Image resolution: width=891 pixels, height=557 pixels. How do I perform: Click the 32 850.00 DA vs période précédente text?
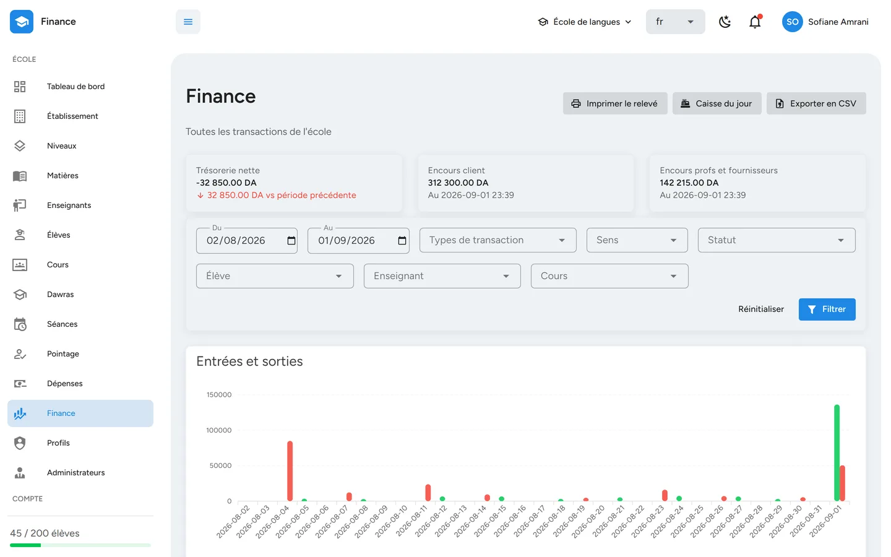click(x=282, y=195)
